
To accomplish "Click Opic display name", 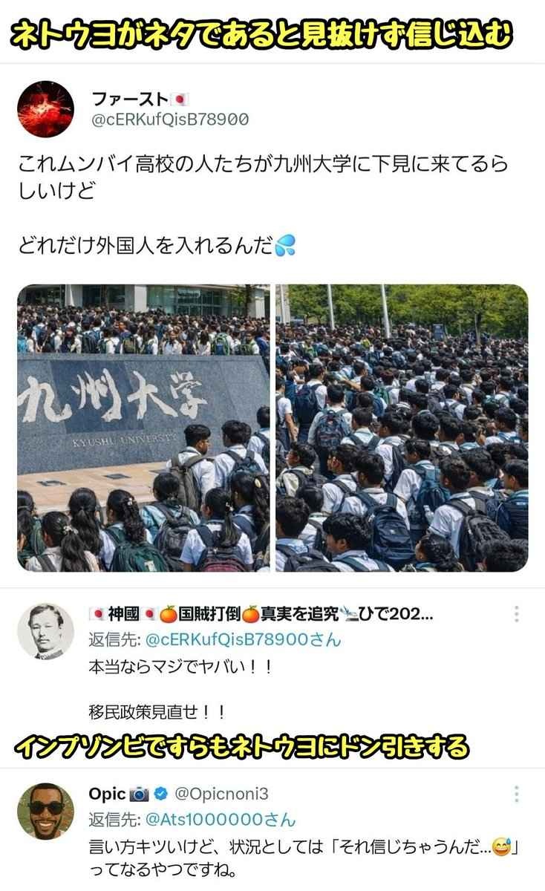I will pyautogui.click(x=108, y=794).
